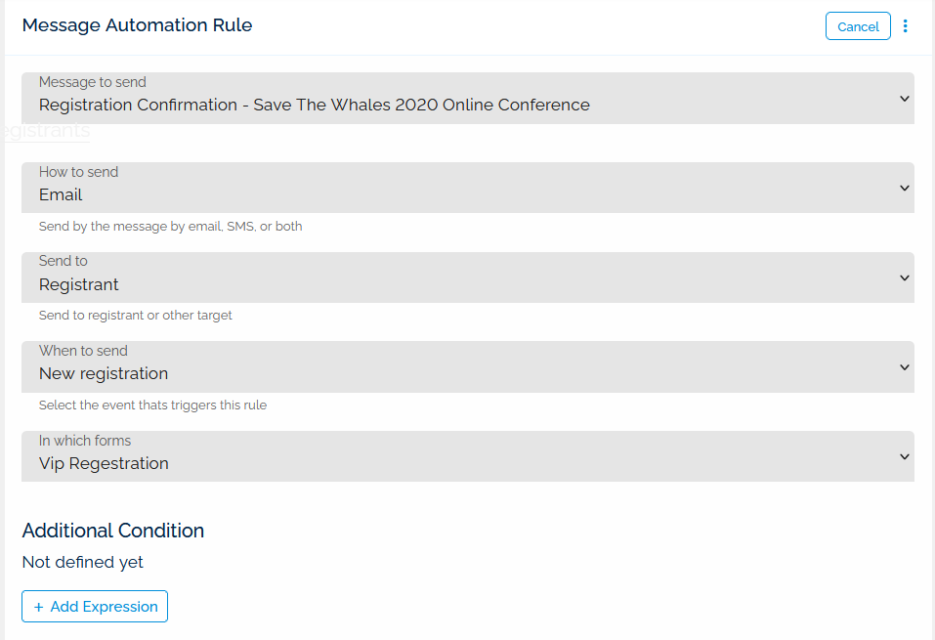Click the chevron arrow on When to send
This screenshot has width=935, height=640.
(x=904, y=367)
